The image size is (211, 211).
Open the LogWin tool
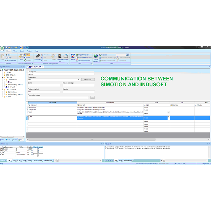coord(66,57)
